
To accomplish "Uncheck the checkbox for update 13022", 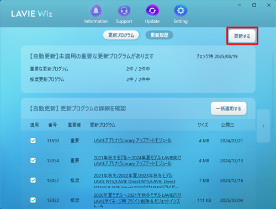I will pos(33,200).
